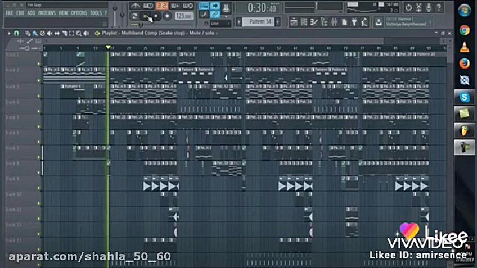
Task: Open Chrome from the Windows taskbar
Action: (x=465, y=30)
